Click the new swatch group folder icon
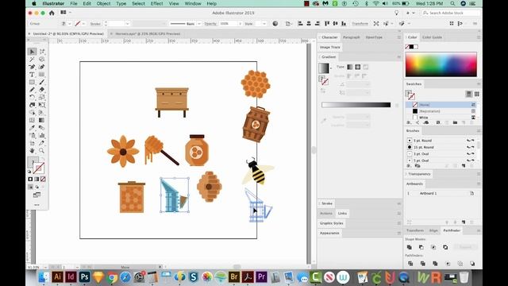The image size is (508, 286). (455, 122)
